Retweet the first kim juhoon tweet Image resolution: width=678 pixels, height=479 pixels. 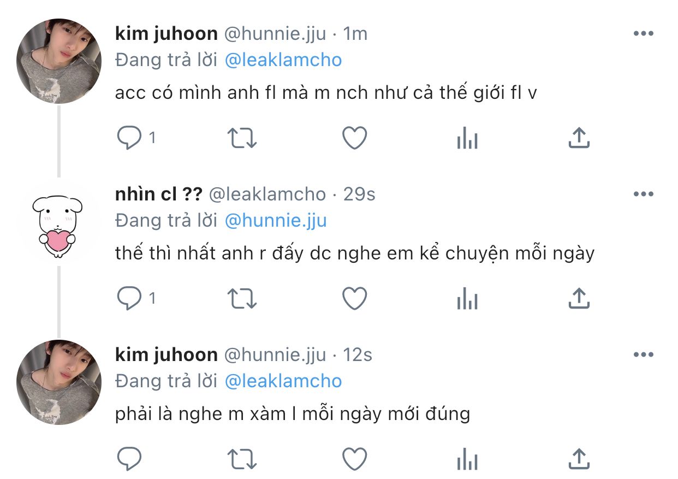tap(241, 138)
